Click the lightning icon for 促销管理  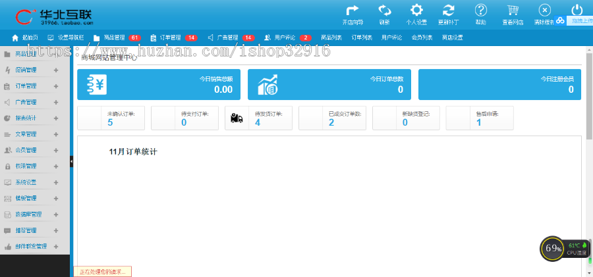click(7, 70)
